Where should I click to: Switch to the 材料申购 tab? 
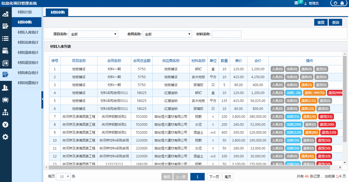[56, 12]
